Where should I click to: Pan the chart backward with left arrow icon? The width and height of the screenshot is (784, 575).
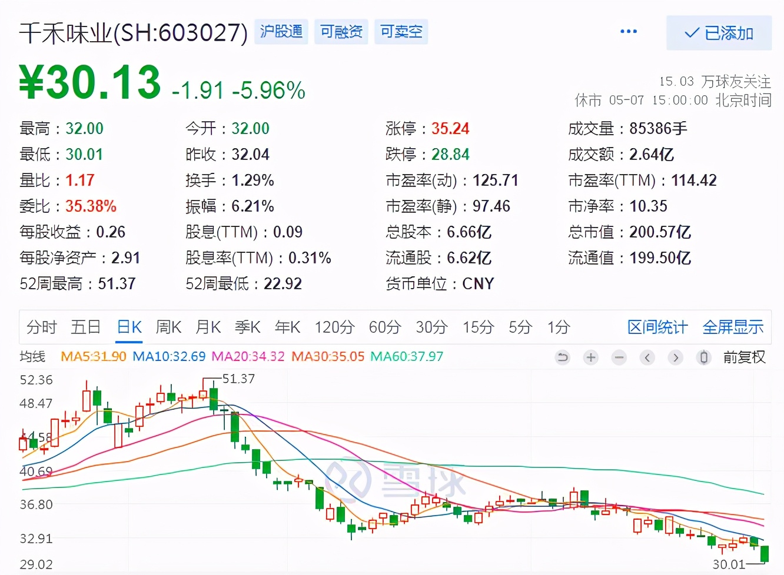pyautogui.click(x=647, y=357)
